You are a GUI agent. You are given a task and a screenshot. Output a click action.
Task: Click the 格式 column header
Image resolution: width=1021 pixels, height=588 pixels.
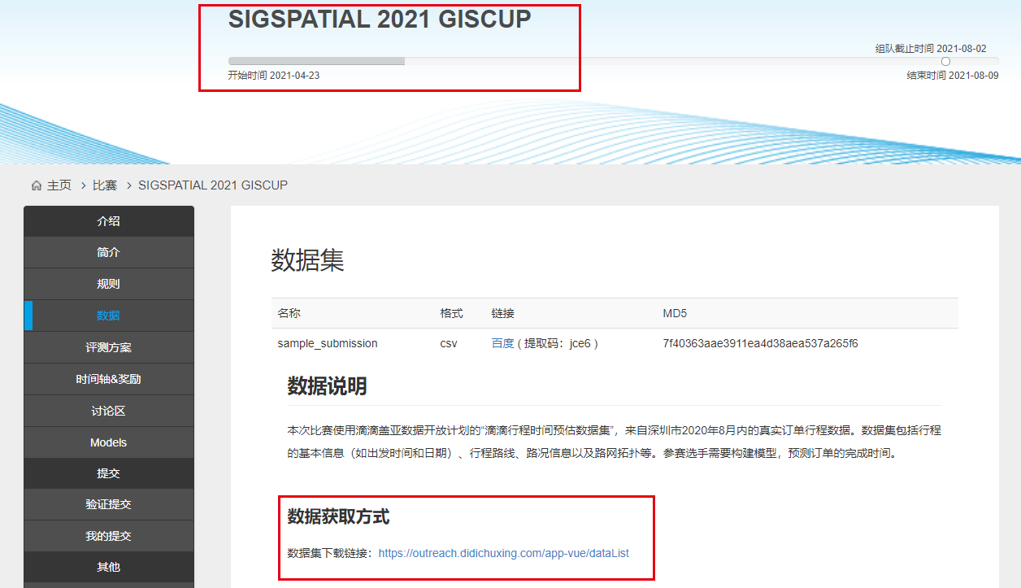click(x=451, y=313)
